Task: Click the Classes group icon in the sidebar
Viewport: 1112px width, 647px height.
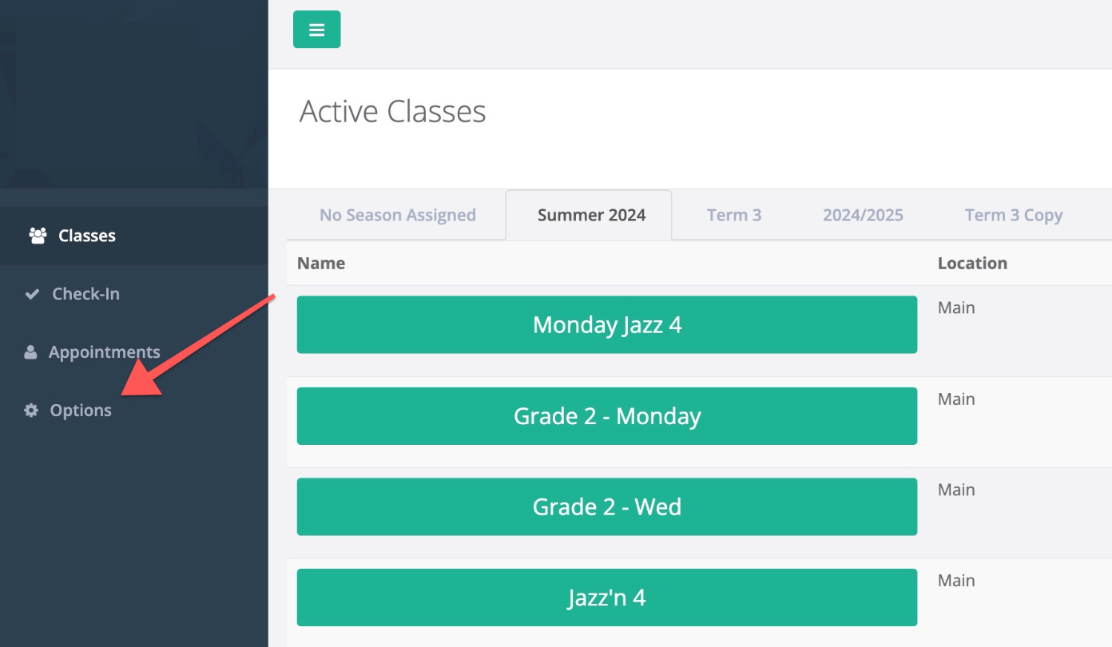Action: click(x=38, y=236)
